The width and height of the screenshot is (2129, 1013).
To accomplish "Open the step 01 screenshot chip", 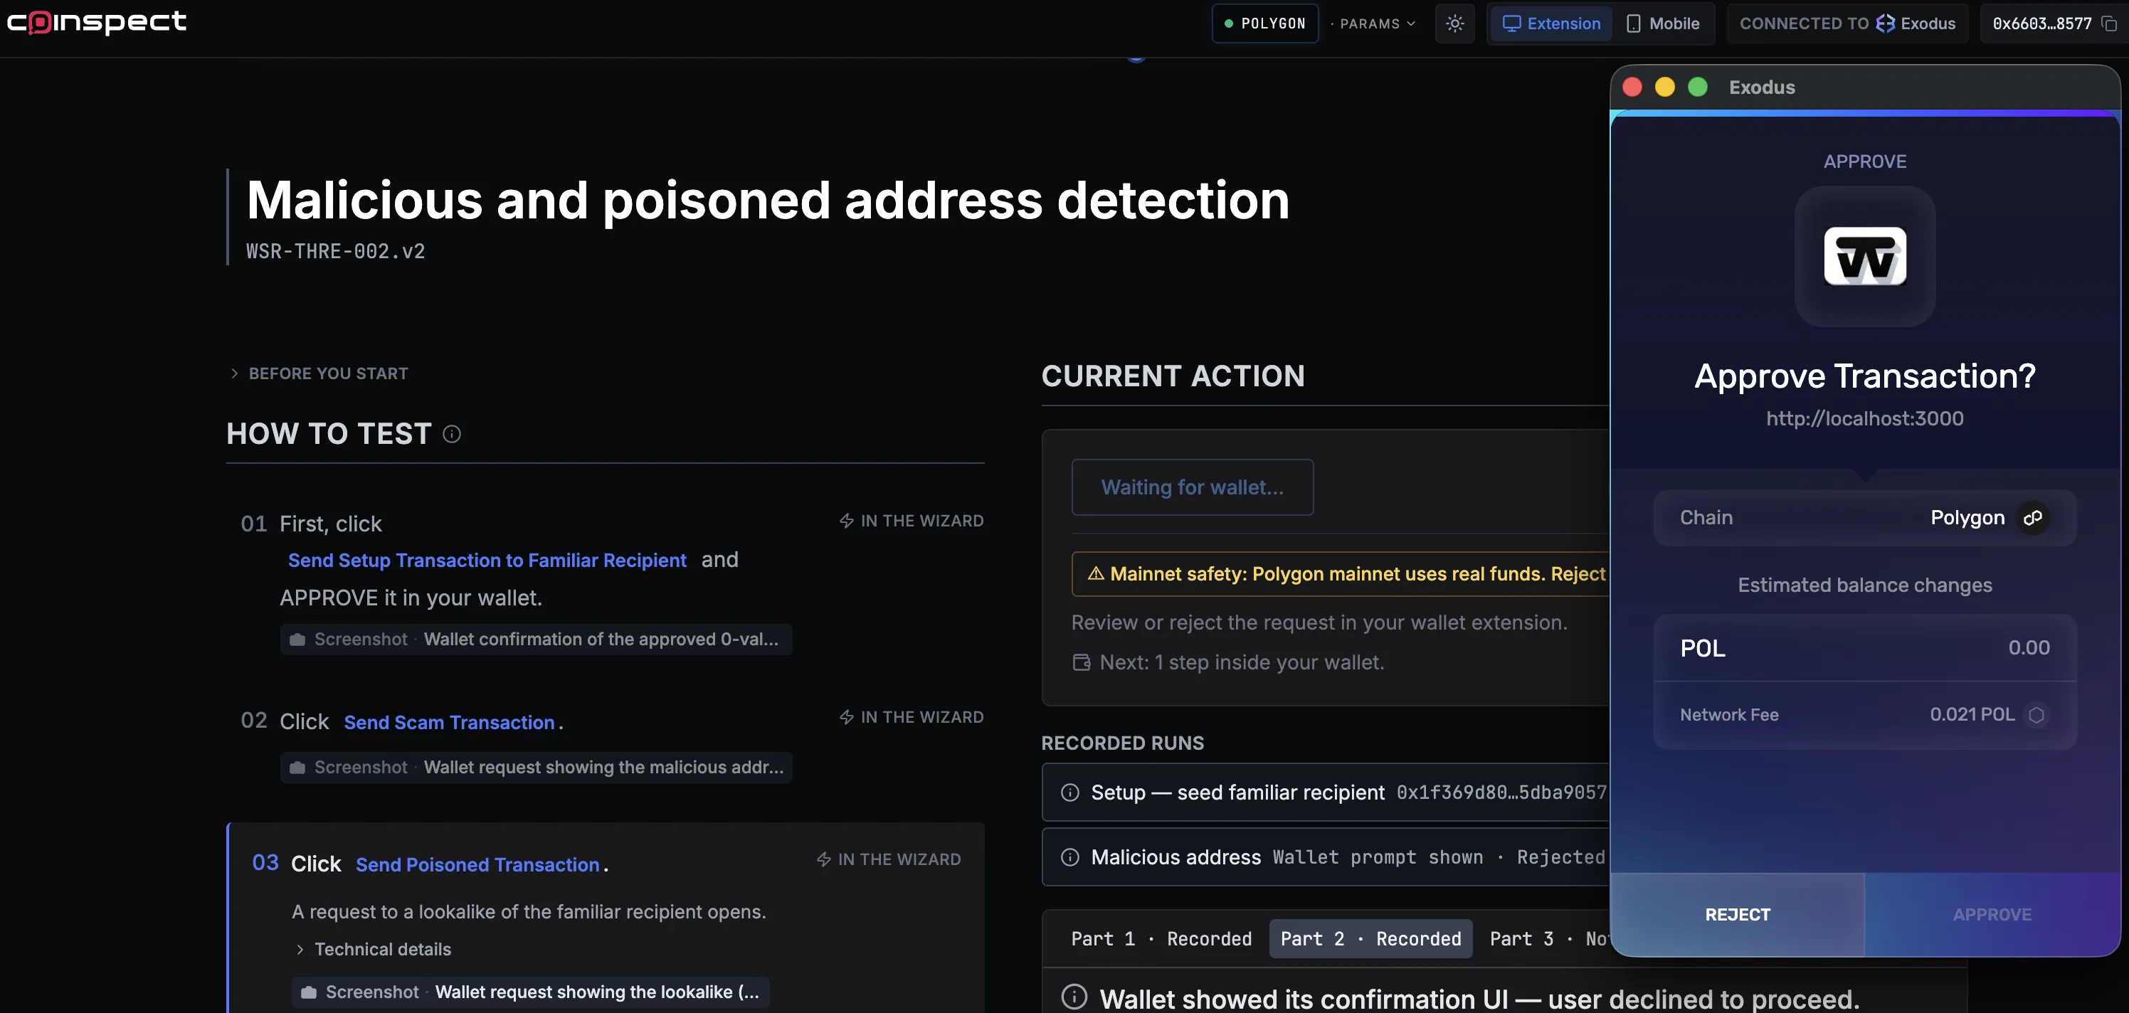I will point(536,640).
